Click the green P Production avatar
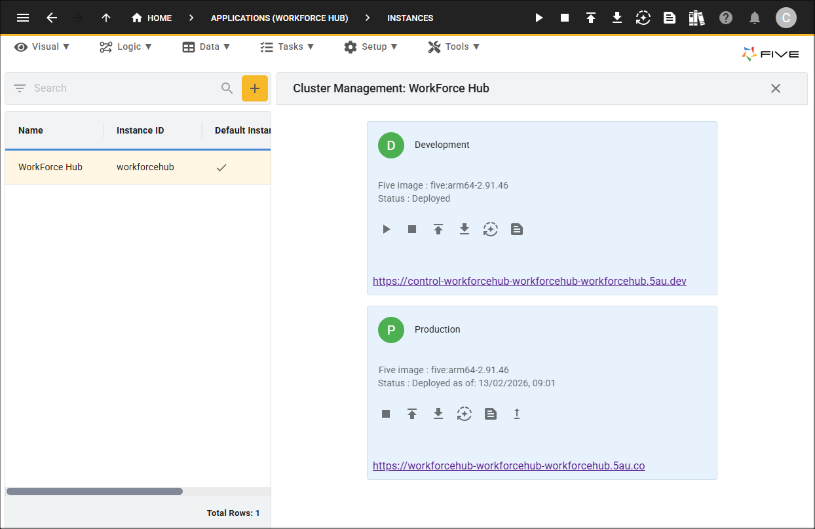This screenshot has width=815, height=529. tap(391, 330)
